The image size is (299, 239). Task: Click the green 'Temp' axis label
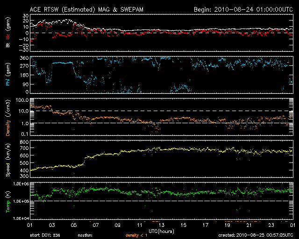tap(8, 206)
